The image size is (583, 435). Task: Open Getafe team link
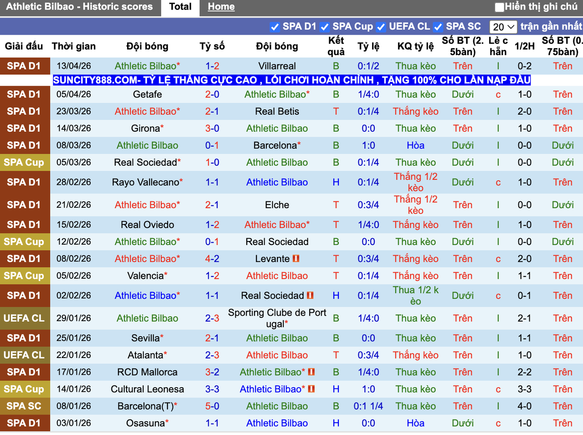tap(148, 94)
